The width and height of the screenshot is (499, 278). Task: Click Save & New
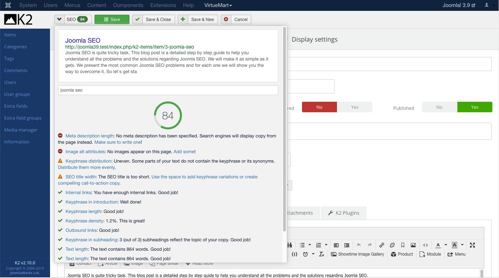[x=198, y=20]
